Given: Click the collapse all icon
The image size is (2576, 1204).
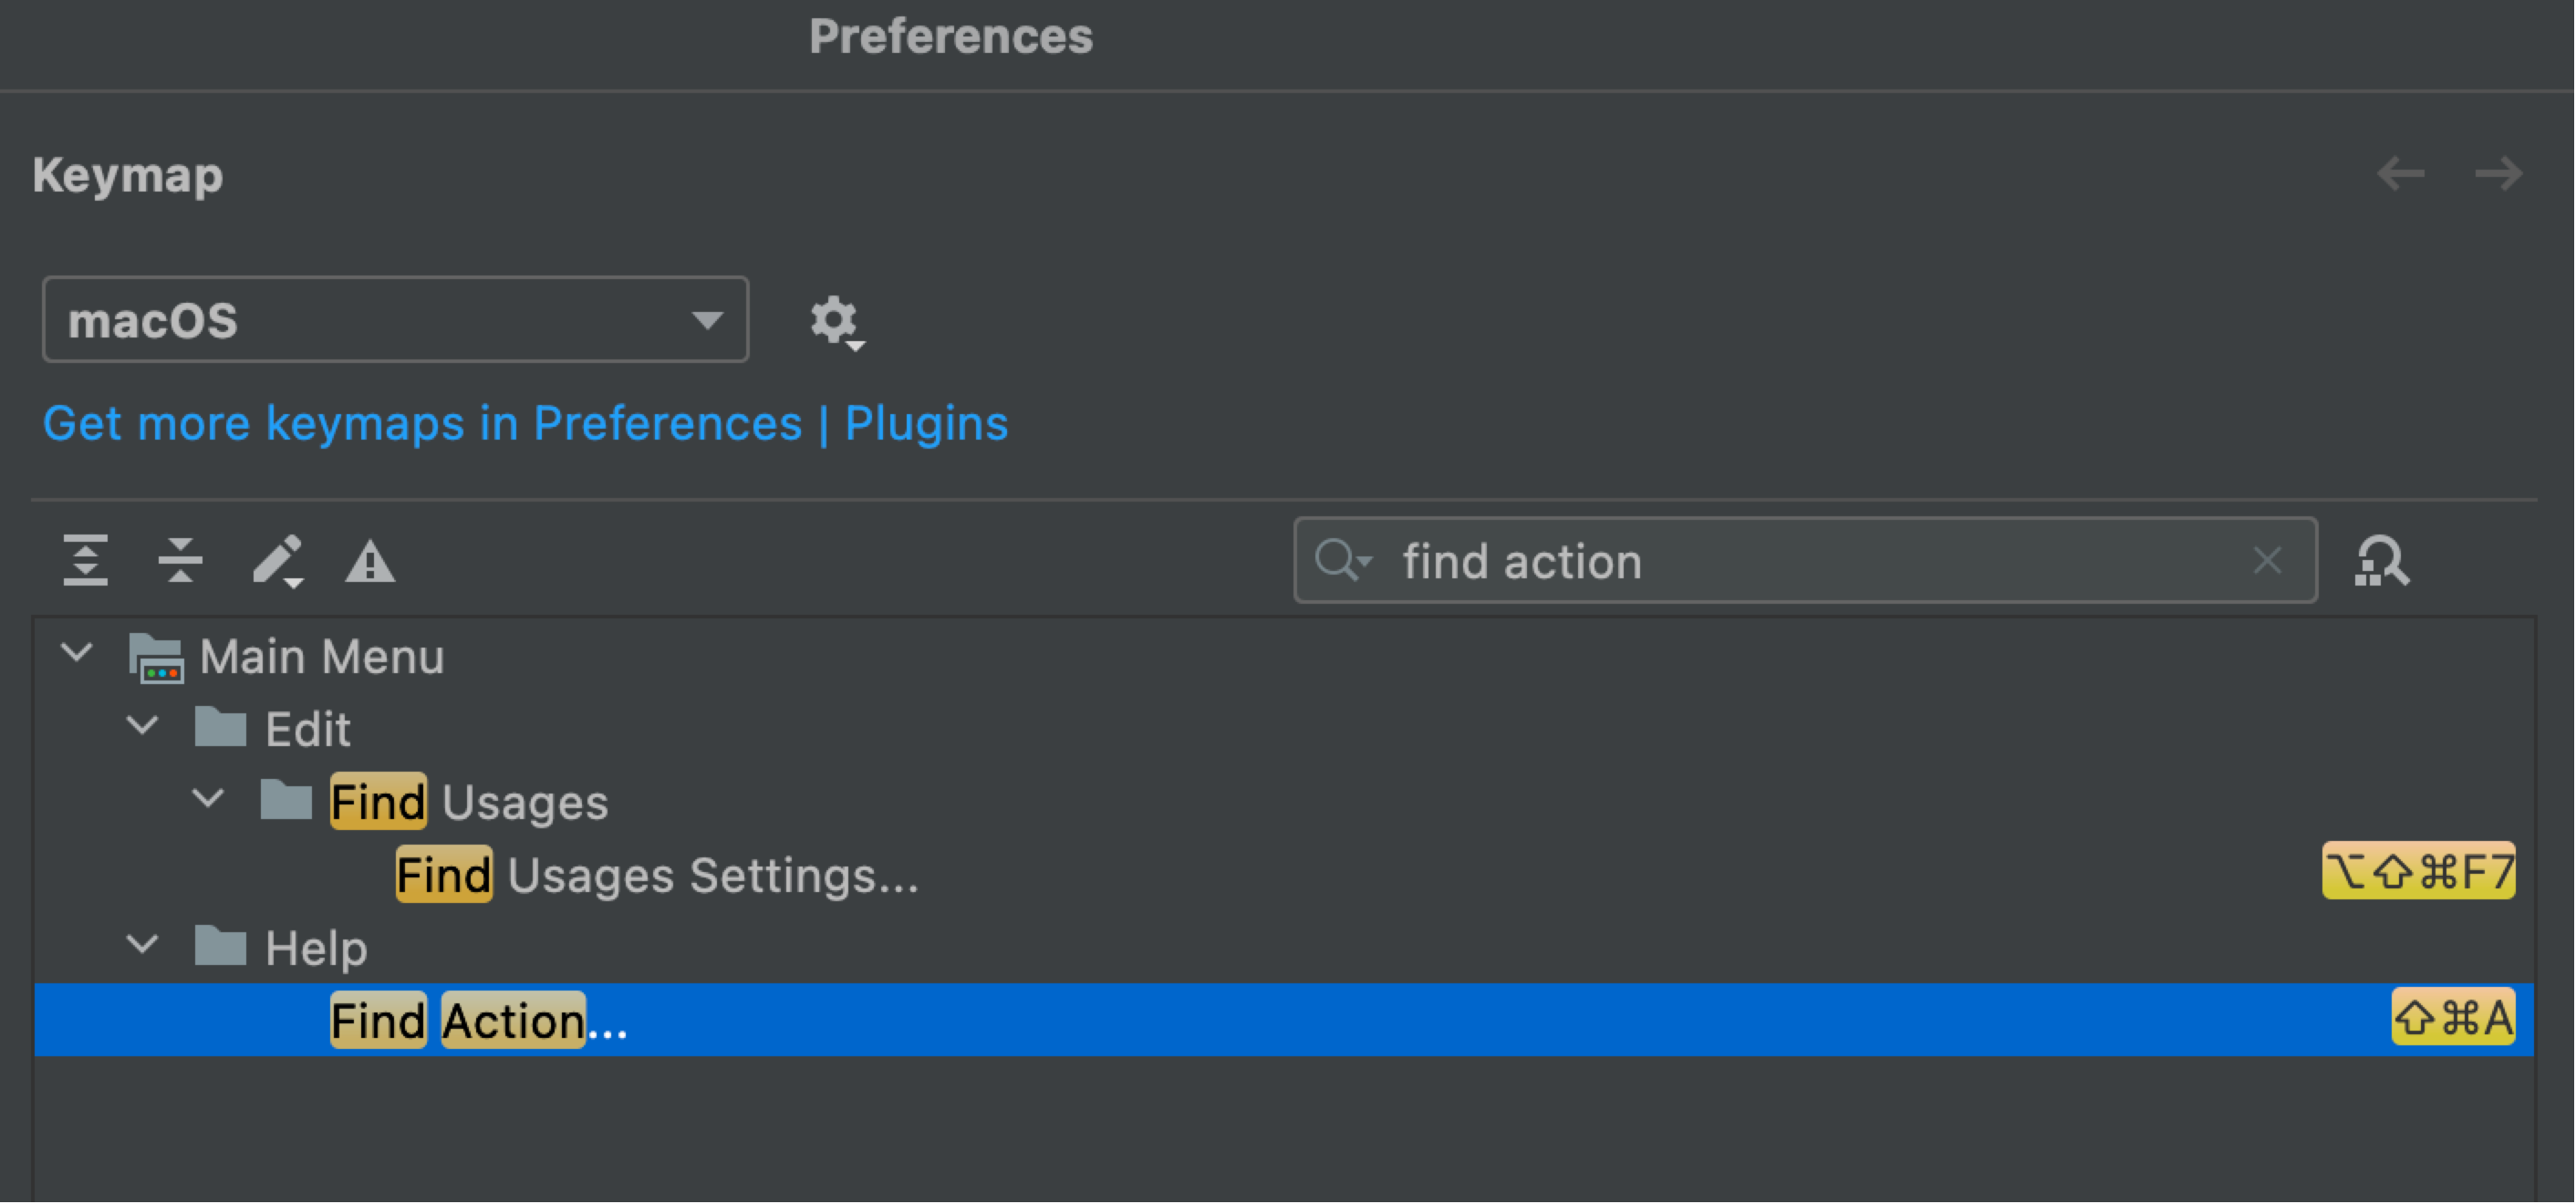Looking at the screenshot, I should pyautogui.click(x=179, y=562).
